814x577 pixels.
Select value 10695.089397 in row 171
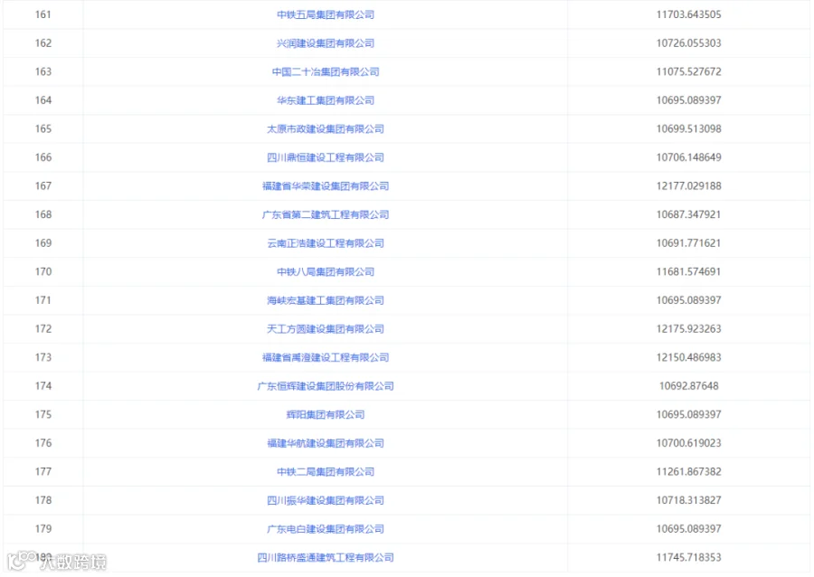pyautogui.click(x=688, y=300)
